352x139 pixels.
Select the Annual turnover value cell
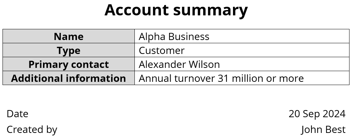[242, 78]
